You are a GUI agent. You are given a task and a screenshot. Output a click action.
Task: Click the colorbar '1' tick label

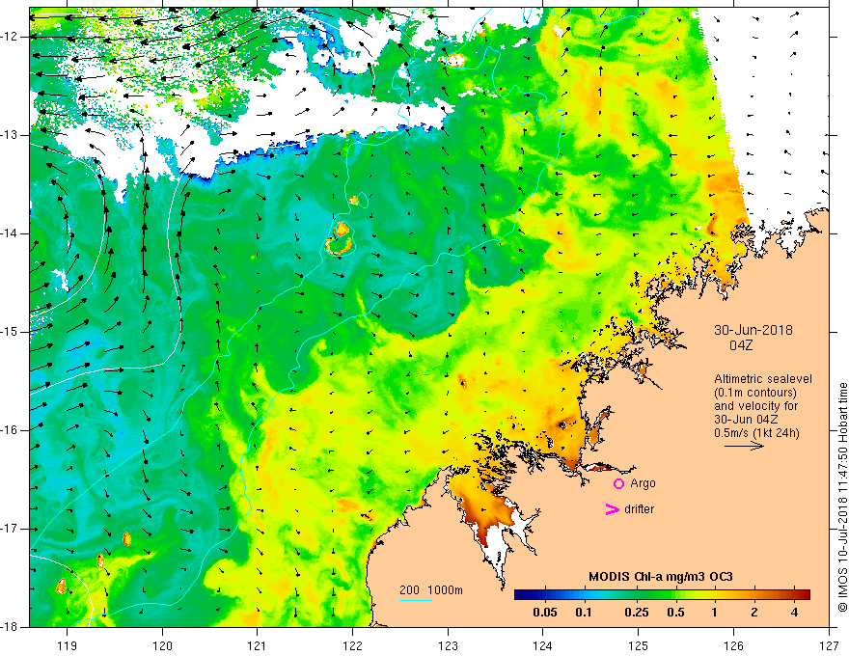pos(715,613)
